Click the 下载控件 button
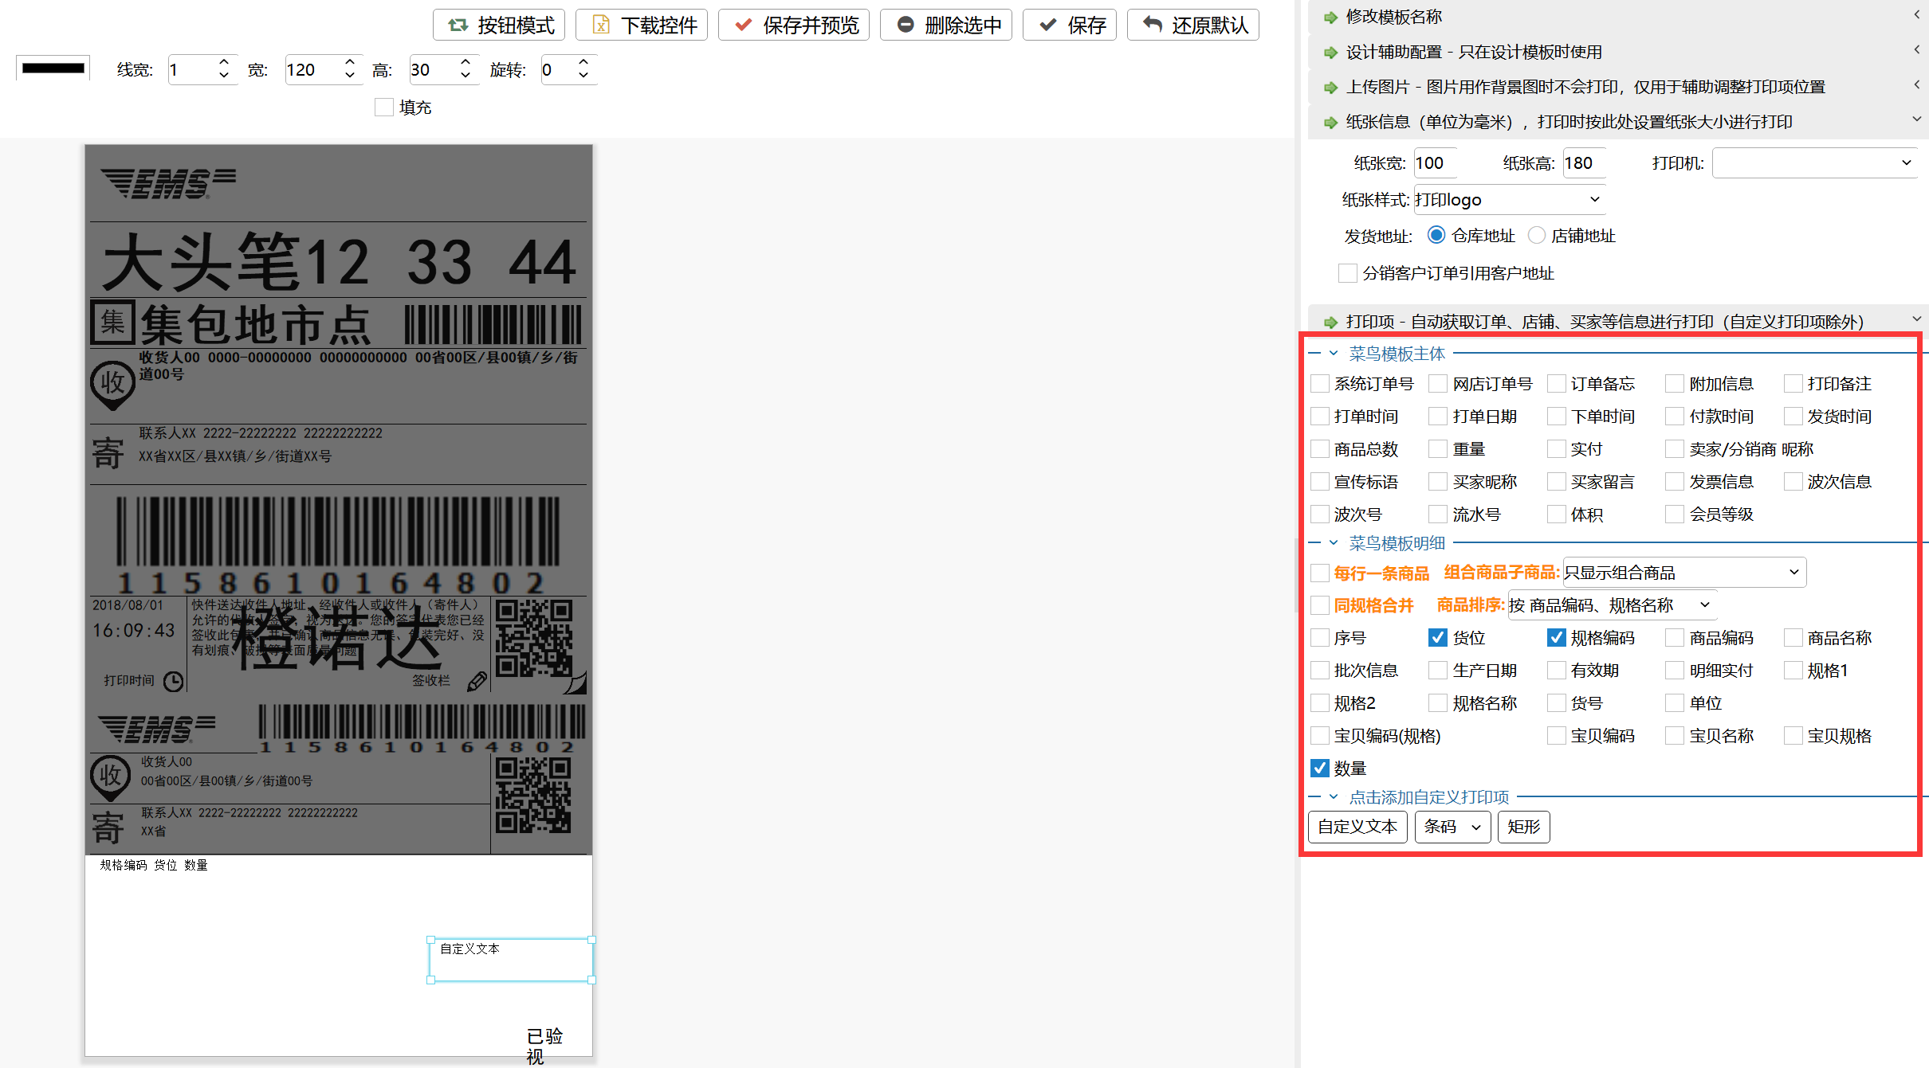 coord(642,25)
